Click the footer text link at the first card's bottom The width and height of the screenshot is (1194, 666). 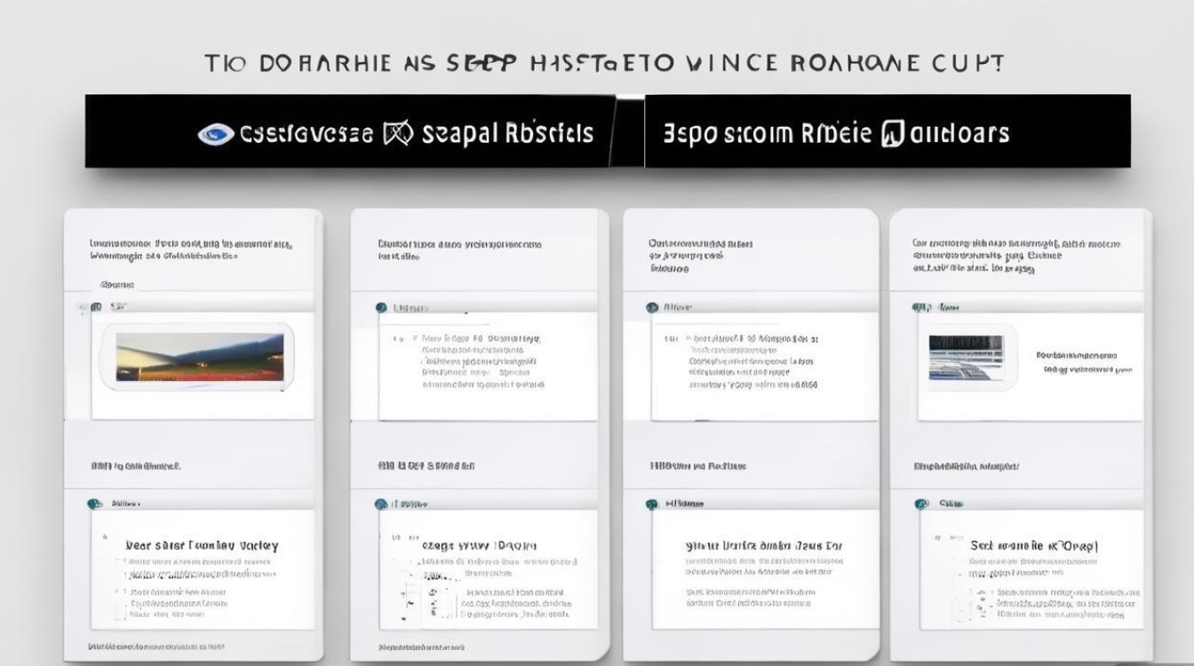pyautogui.click(x=155, y=646)
